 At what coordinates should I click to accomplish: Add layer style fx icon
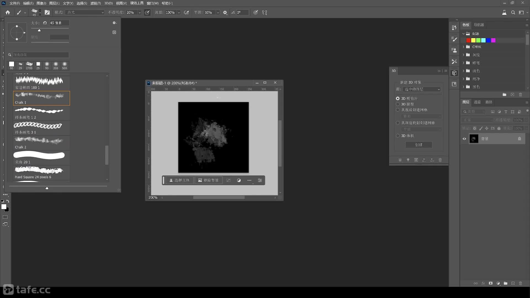point(483,283)
